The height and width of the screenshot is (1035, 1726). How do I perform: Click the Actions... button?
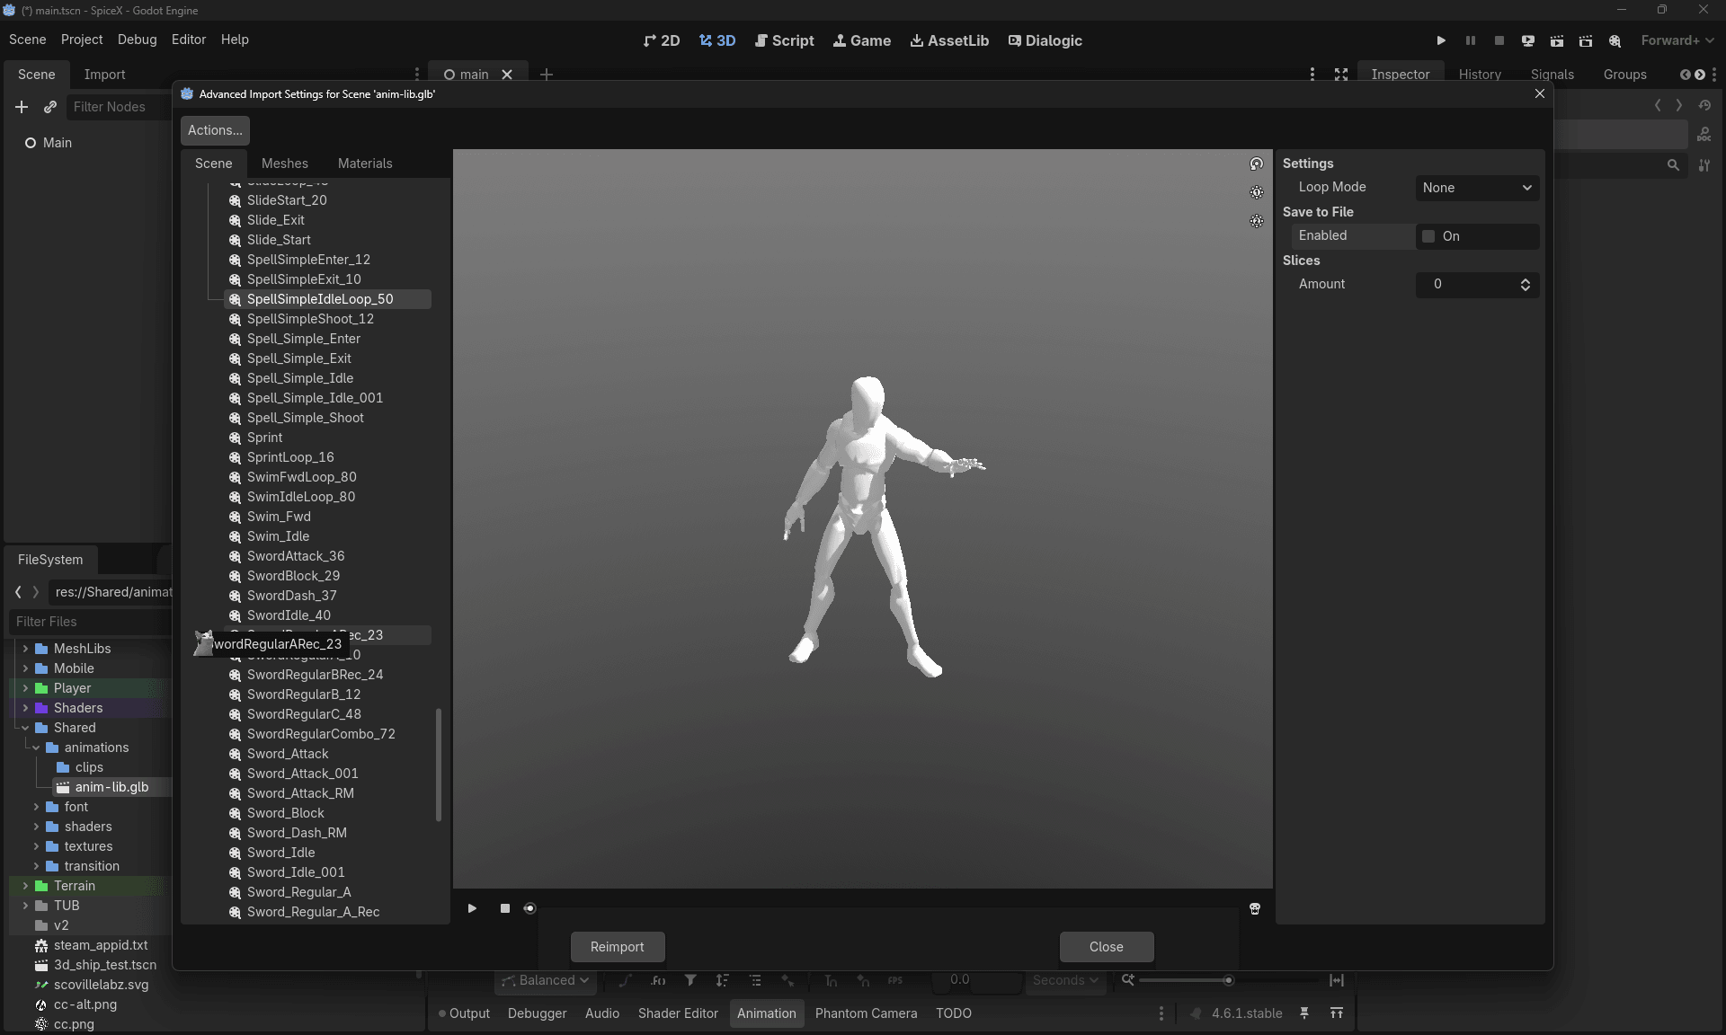(x=215, y=130)
